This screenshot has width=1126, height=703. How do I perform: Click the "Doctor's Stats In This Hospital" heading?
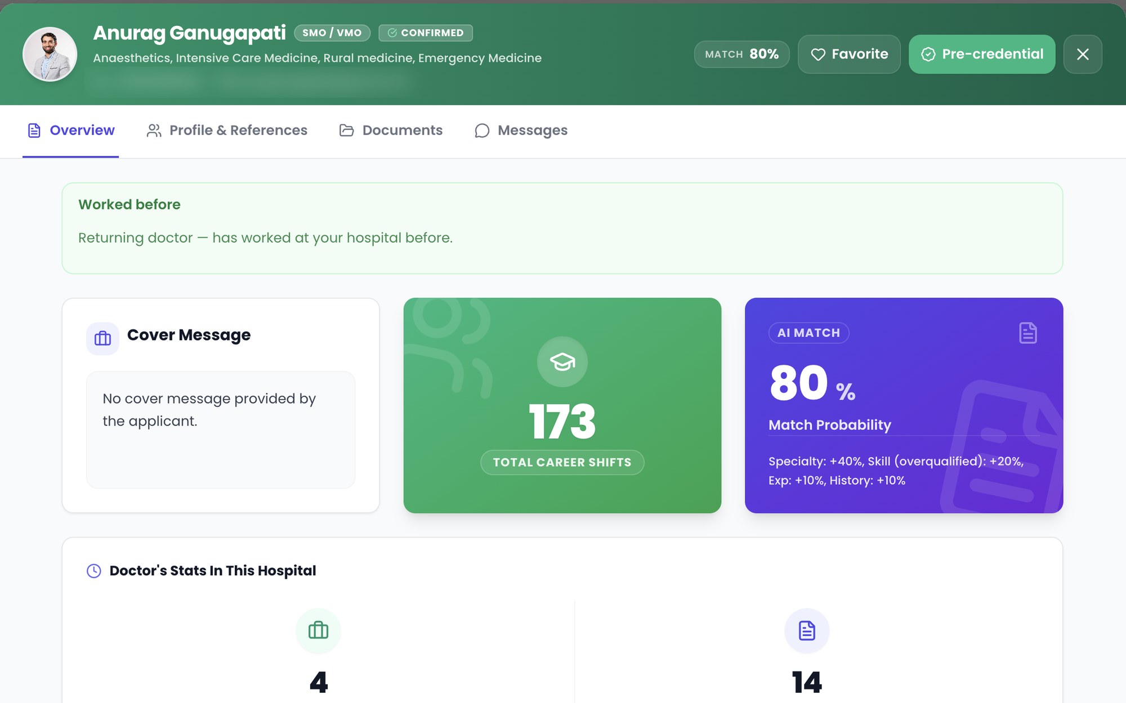click(213, 571)
